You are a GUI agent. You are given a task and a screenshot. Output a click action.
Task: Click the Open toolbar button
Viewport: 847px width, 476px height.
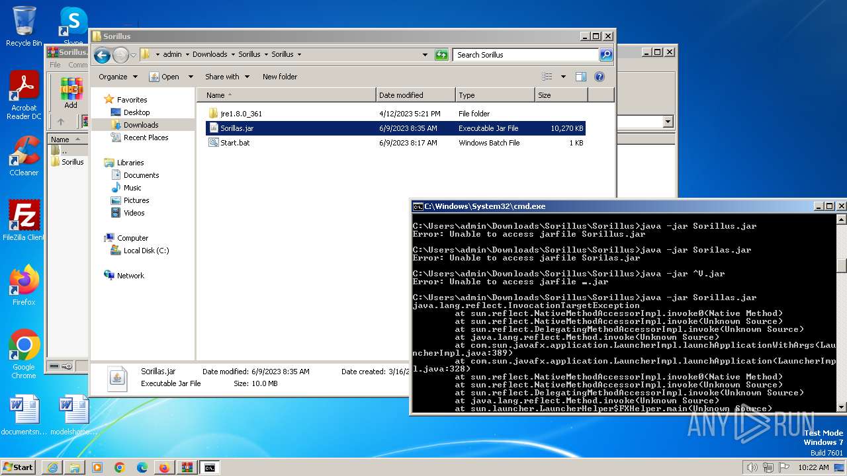tap(164, 77)
